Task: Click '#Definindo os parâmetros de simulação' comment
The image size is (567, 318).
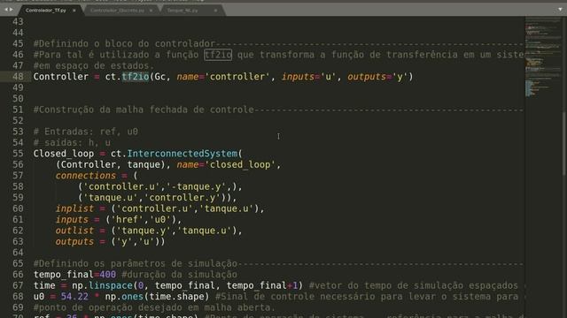Action: 136,263
